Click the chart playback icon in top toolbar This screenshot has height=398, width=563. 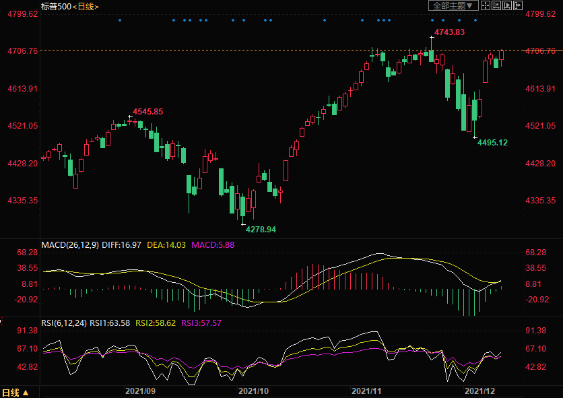coord(507,5)
